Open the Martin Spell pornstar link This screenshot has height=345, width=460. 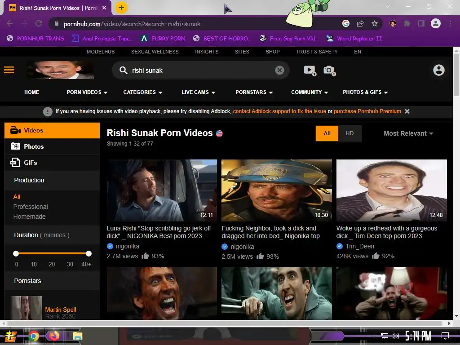[x=61, y=310]
